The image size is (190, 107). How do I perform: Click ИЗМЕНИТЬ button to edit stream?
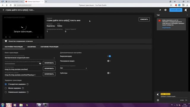pyautogui.click(x=144, y=19)
